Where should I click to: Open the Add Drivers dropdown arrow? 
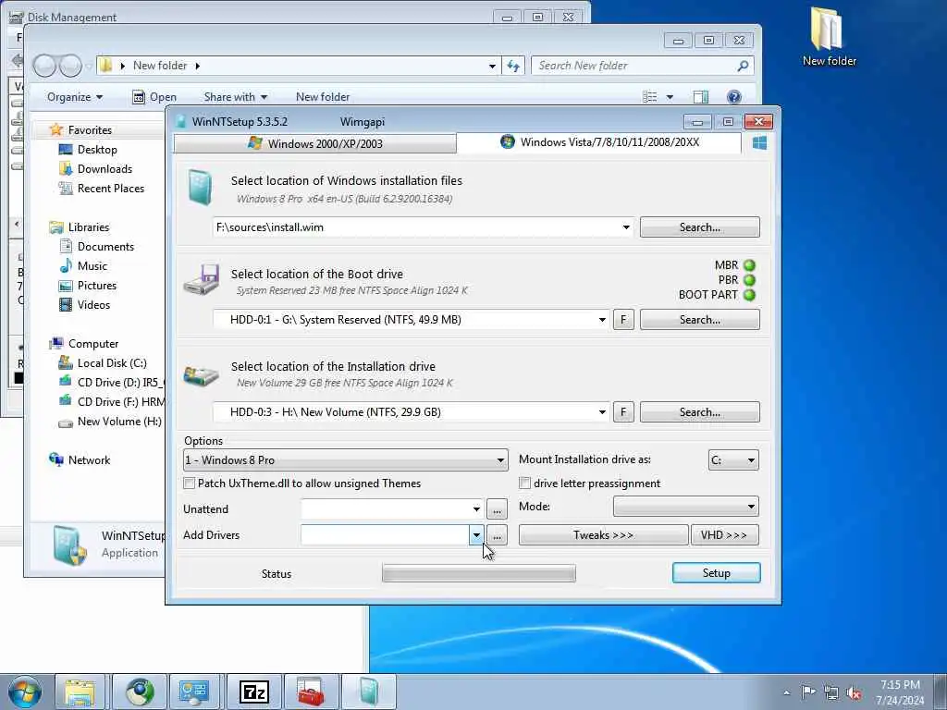click(476, 535)
